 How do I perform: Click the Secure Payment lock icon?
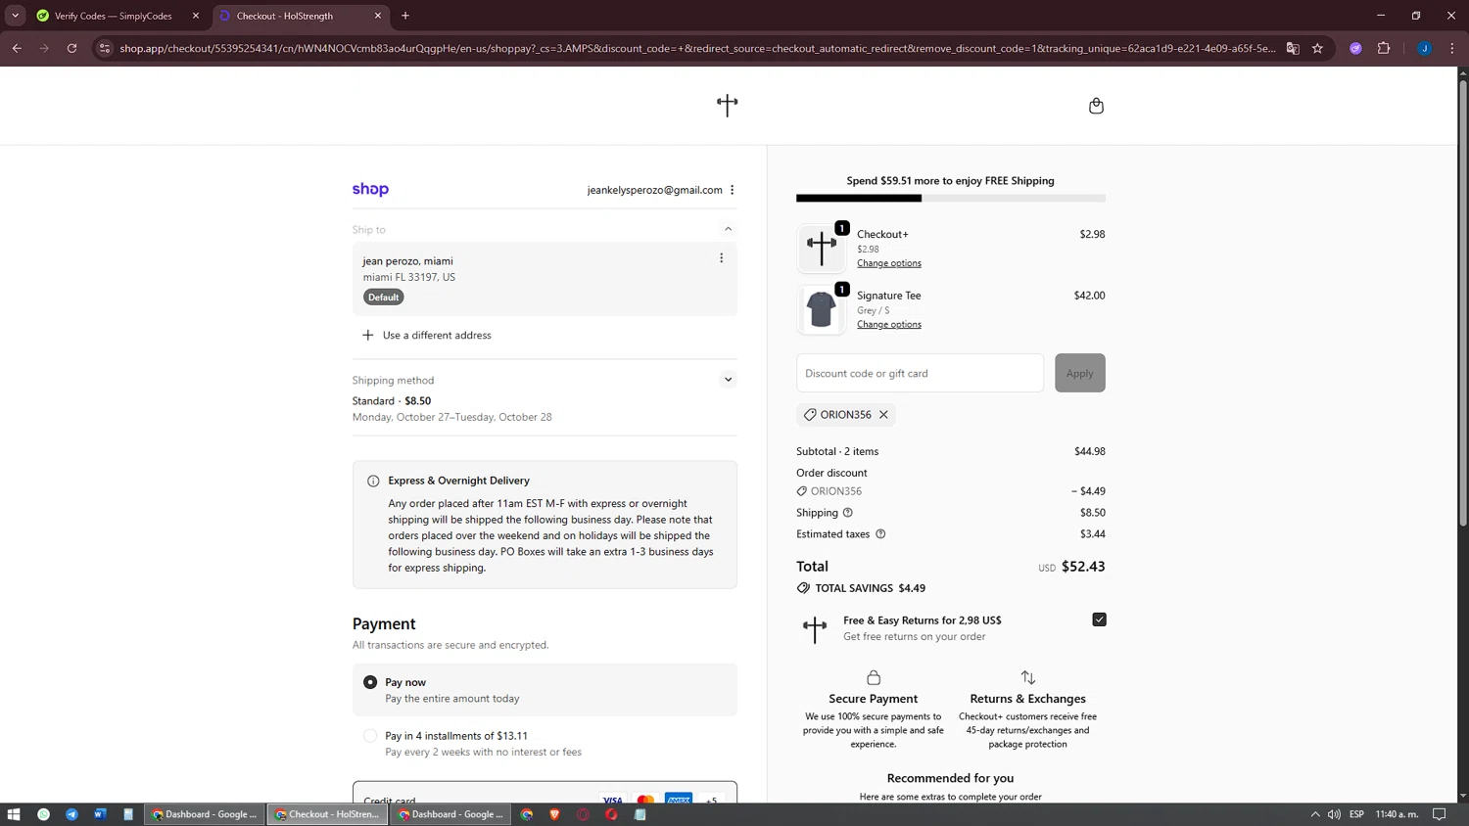tap(874, 677)
